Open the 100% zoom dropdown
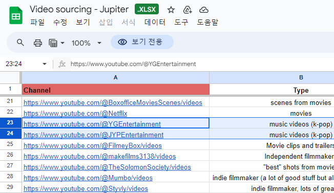 point(86,43)
